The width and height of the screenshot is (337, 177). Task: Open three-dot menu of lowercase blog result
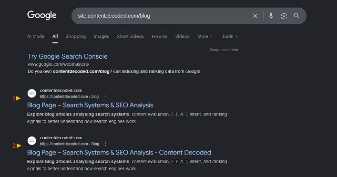(105, 96)
